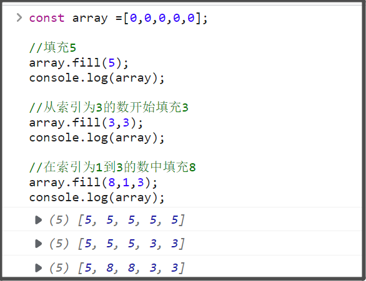Click the console input prompt chevron
This screenshot has width=366, height=281.
(19, 17)
